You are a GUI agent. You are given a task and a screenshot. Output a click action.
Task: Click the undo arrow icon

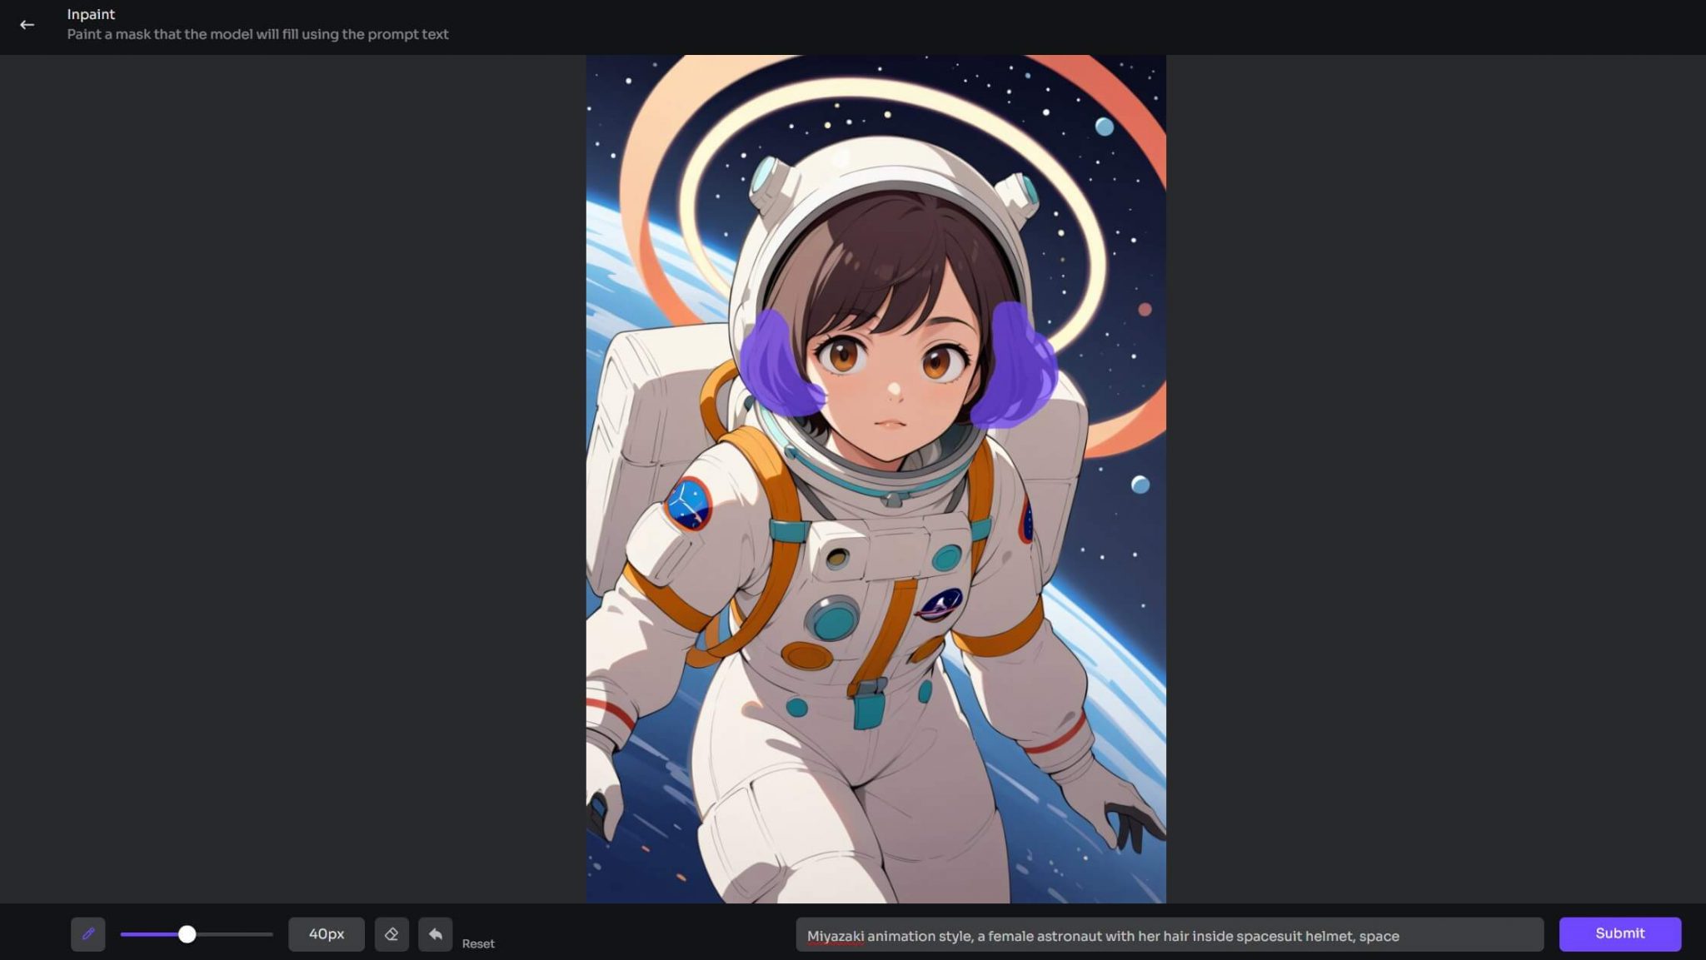436,934
